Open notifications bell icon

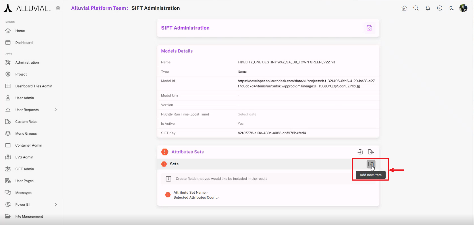tap(428, 8)
